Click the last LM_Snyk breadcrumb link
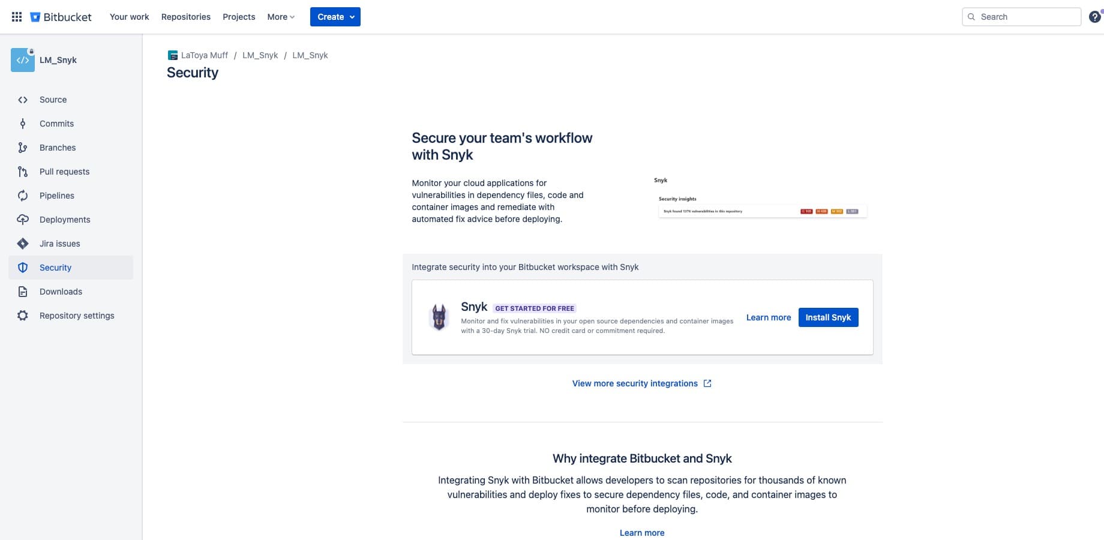The width and height of the screenshot is (1104, 540). [x=310, y=55]
